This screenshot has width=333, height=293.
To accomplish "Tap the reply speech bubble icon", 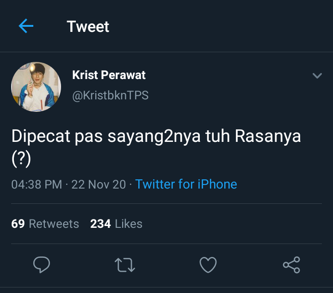I will click(x=42, y=264).
